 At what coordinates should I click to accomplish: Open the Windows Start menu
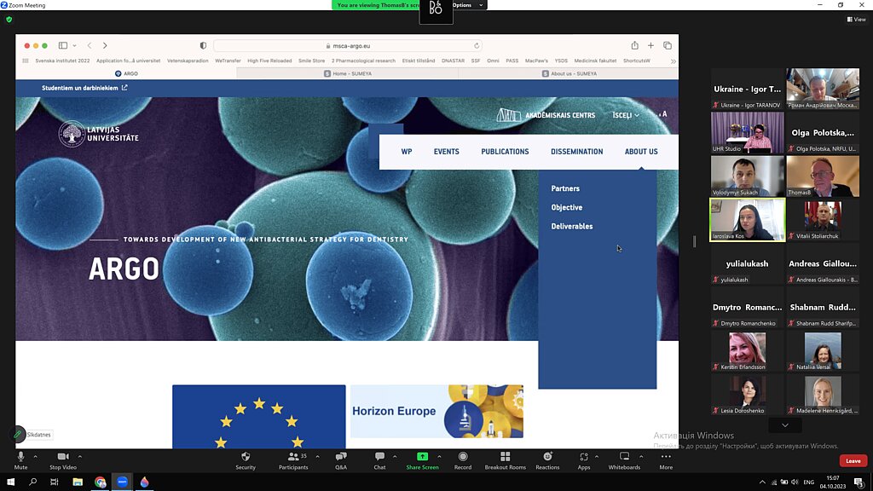[10, 482]
